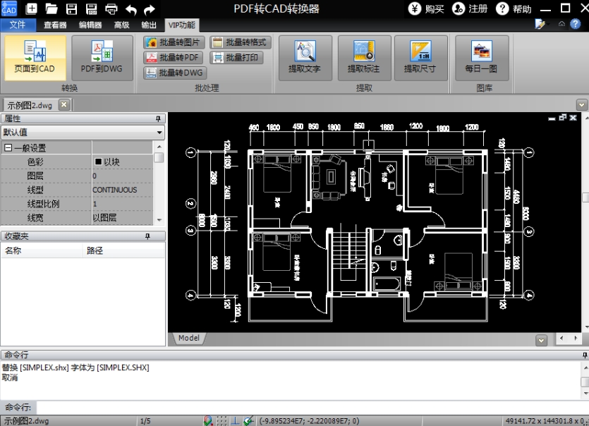Launch the 提取尺寸 dimension extraction tool

(x=420, y=57)
